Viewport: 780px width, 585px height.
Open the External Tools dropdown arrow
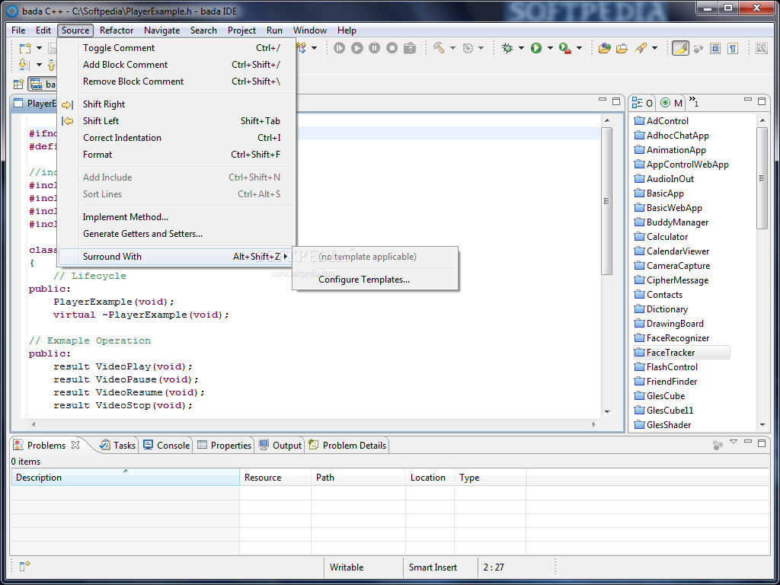(x=580, y=48)
